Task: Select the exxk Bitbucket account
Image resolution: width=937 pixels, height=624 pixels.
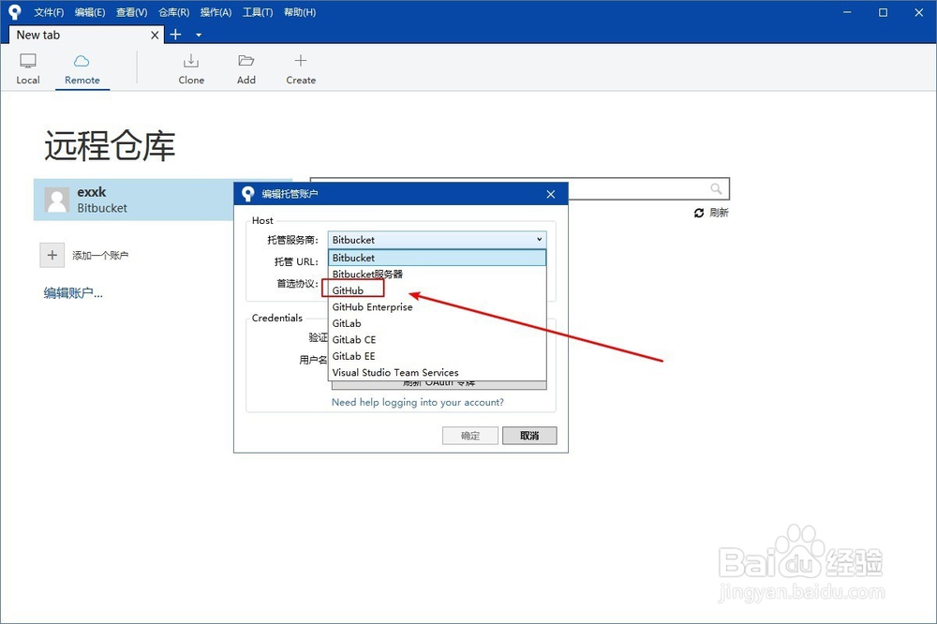Action: tap(134, 200)
